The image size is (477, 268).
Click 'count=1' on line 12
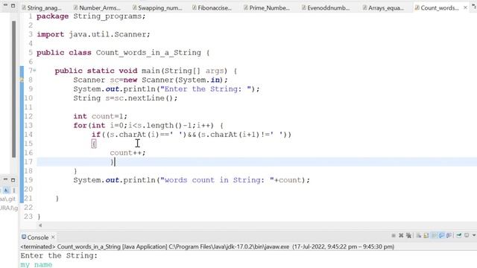107,116
